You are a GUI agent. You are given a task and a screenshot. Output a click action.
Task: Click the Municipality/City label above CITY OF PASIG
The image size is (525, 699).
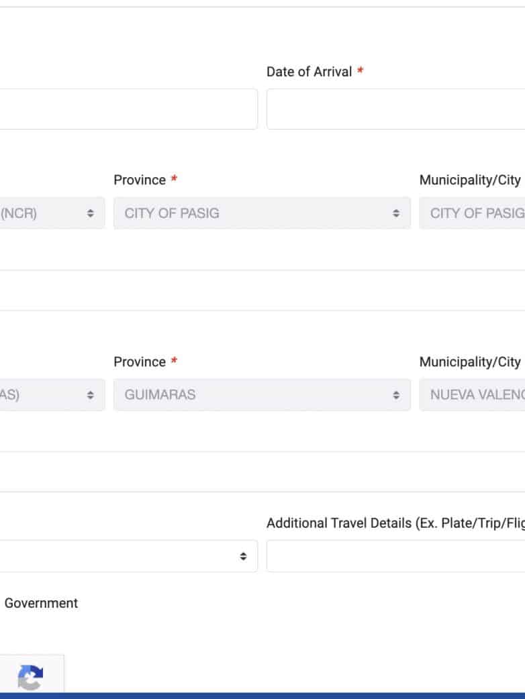coord(470,180)
